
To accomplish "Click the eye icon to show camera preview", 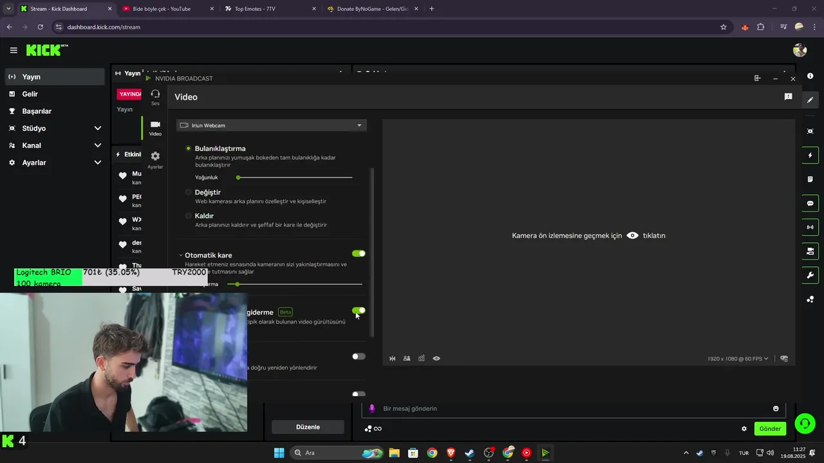I will pos(633,235).
